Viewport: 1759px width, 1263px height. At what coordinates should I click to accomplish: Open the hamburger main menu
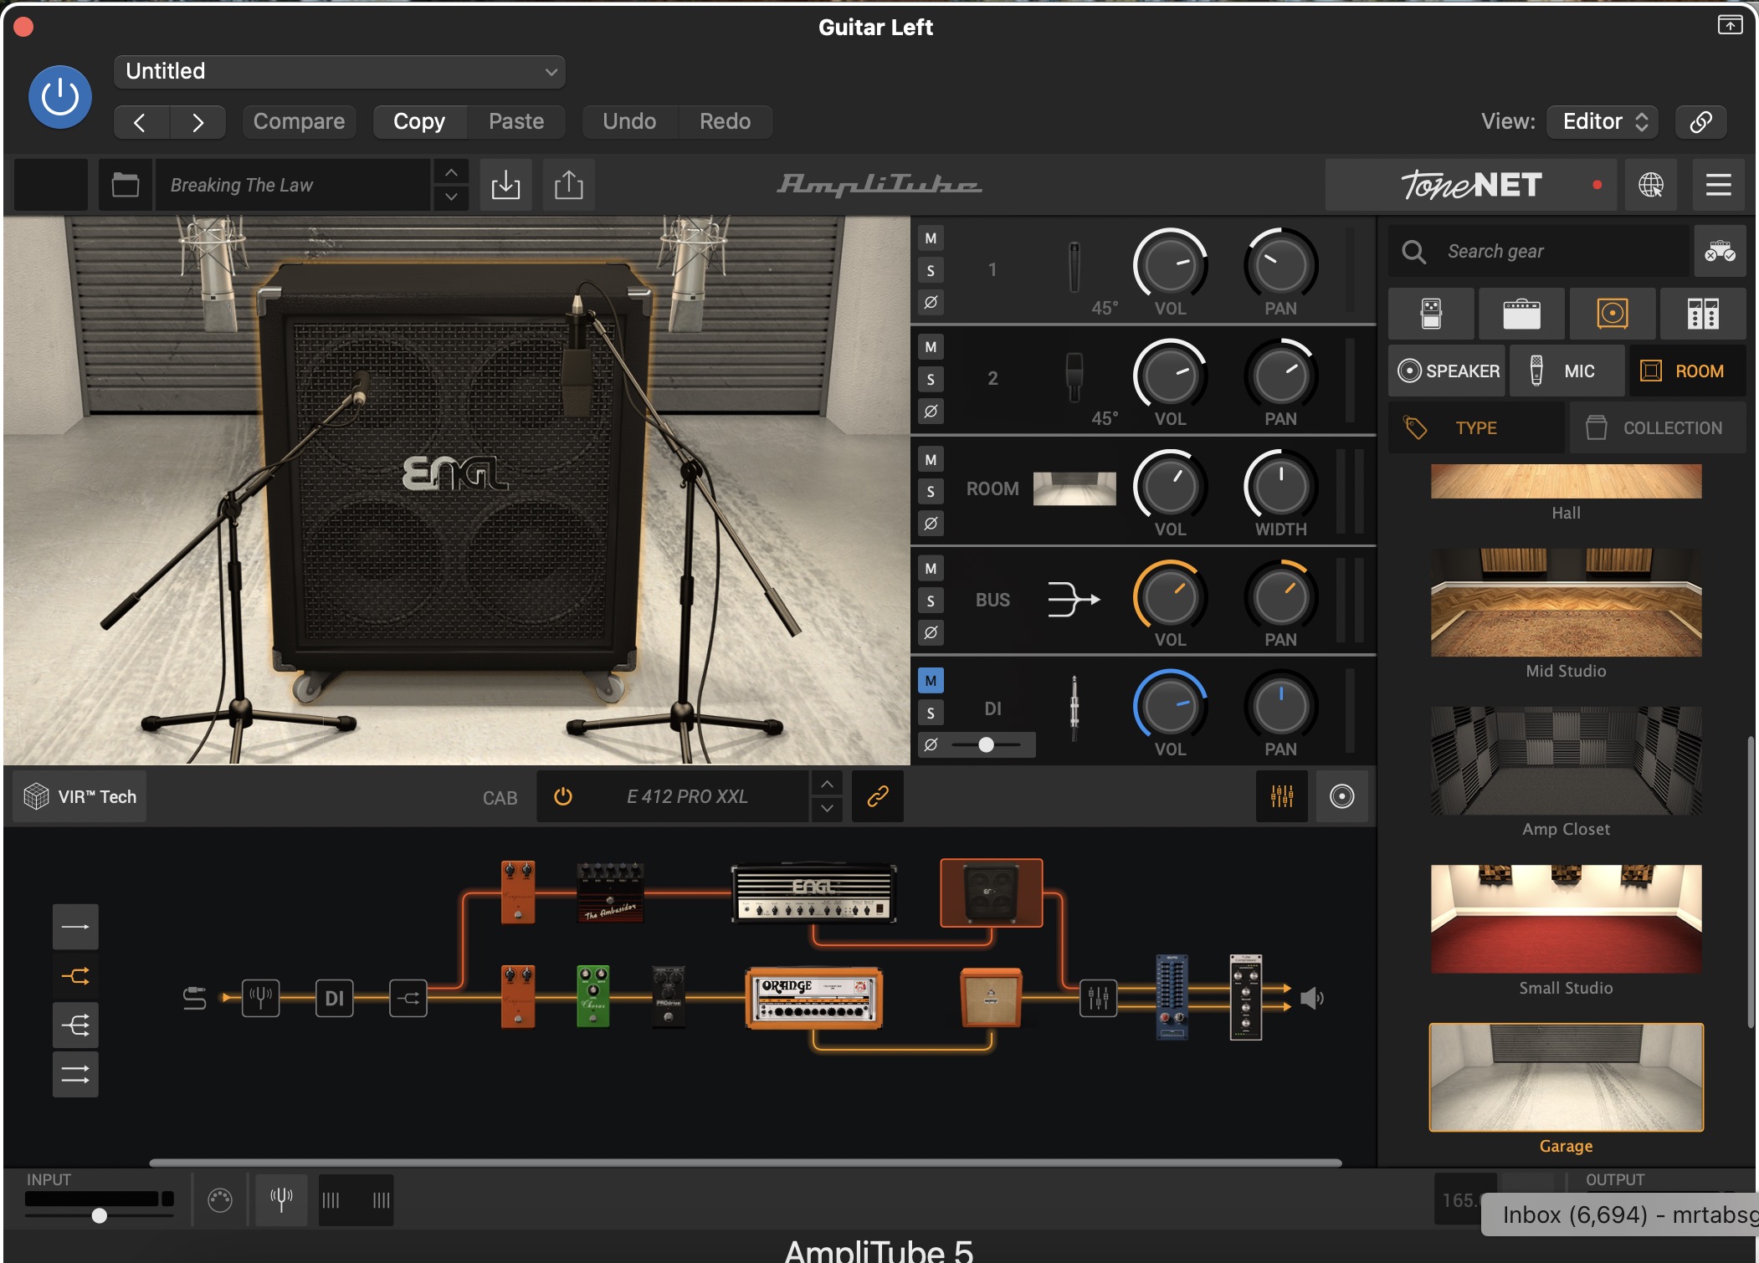pyautogui.click(x=1719, y=185)
